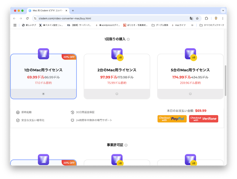Checkout with PayPal button
Viewport: 237px width, 179px height.
point(172,119)
